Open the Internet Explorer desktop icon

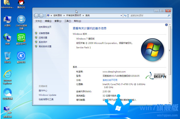pyautogui.click(x=7, y=77)
